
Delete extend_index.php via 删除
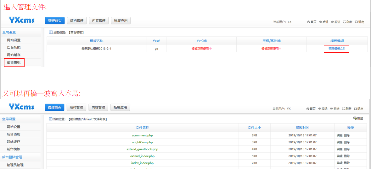click(347, 156)
